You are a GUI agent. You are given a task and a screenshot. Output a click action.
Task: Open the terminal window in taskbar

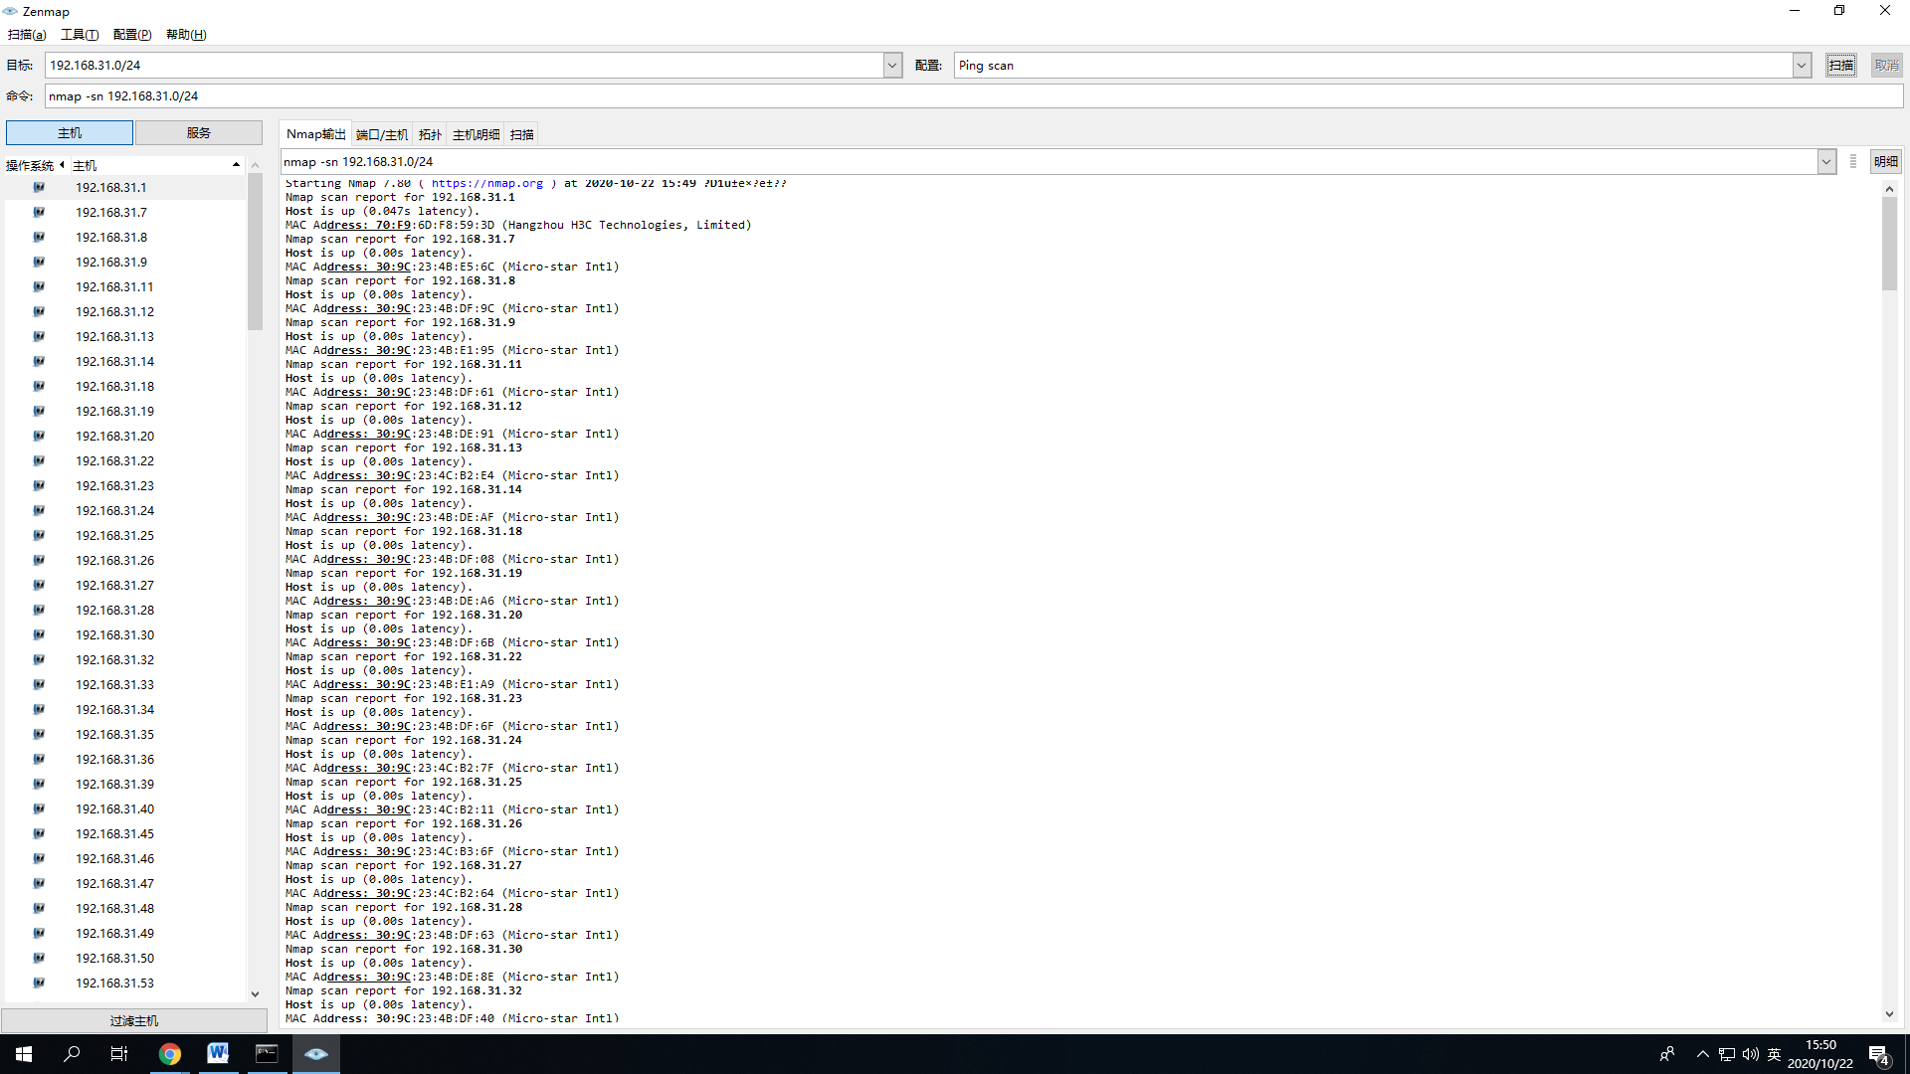[267, 1054]
